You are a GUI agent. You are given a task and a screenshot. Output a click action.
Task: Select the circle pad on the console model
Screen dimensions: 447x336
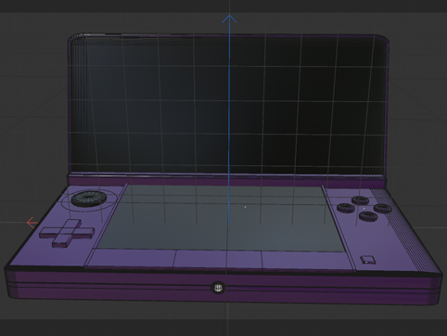coord(89,199)
